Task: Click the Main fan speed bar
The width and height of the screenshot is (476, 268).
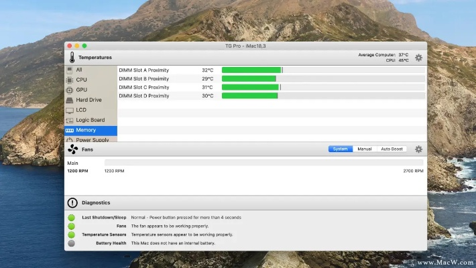Action: pyautogui.click(x=263, y=163)
